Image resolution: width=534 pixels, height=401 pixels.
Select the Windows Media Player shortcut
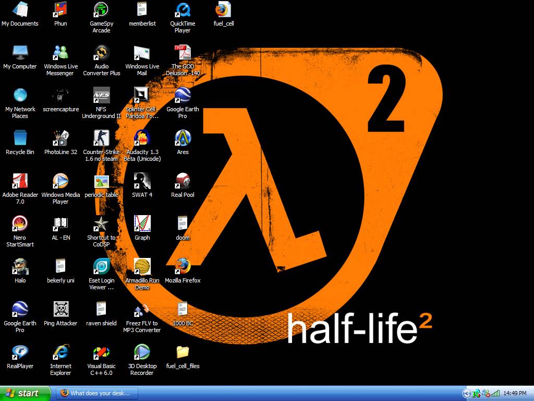click(x=60, y=181)
